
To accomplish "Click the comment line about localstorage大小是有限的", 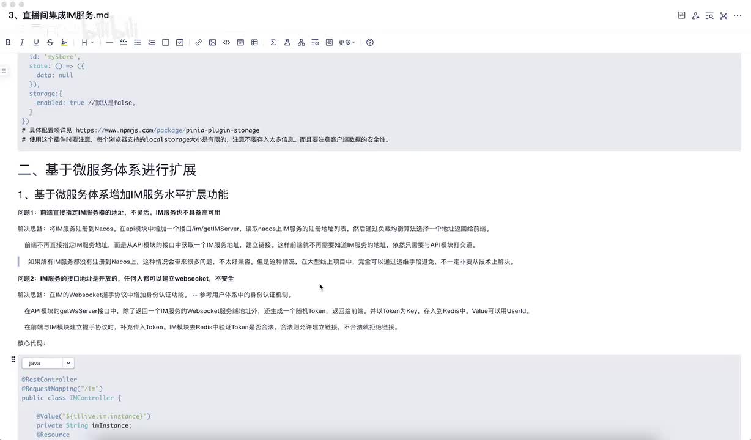I will [x=205, y=139].
